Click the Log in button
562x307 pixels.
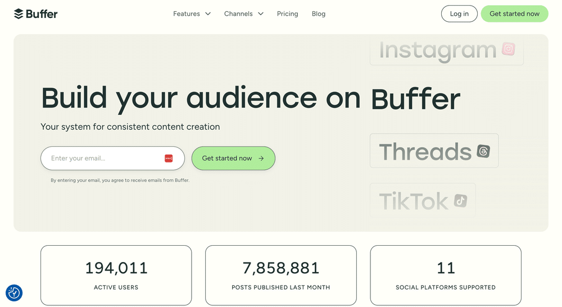coord(459,13)
